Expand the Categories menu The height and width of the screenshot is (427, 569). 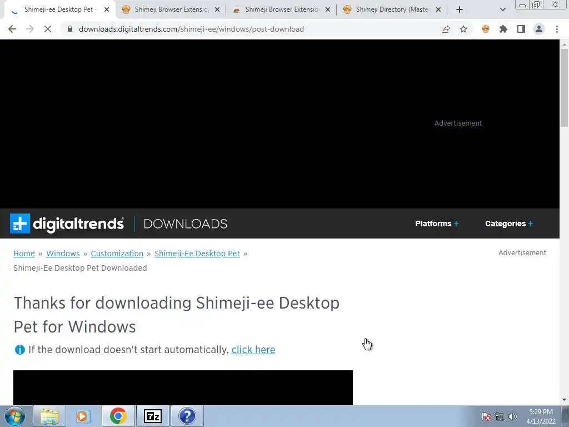point(509,224)
